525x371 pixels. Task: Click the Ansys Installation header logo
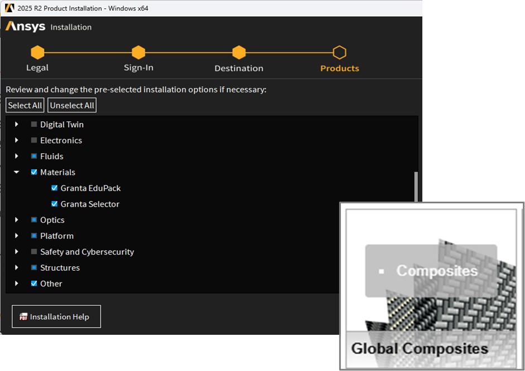pos(26,27)
